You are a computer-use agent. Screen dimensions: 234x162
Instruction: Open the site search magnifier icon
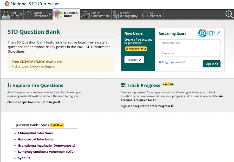click(229, 14)
